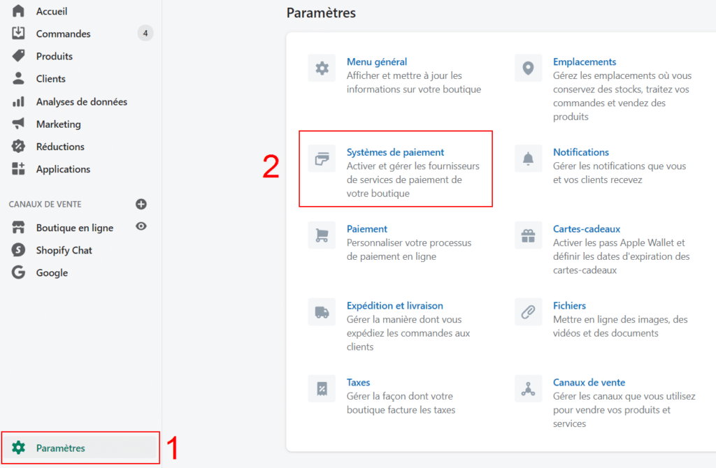The width and height of the screenshot is (716, 468).
Task: Open the Expédition et livraison link
Action: [394, 305]
